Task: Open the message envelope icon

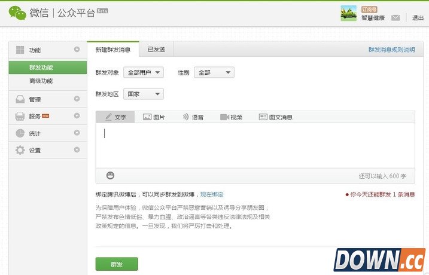Action: pos(395,18)
